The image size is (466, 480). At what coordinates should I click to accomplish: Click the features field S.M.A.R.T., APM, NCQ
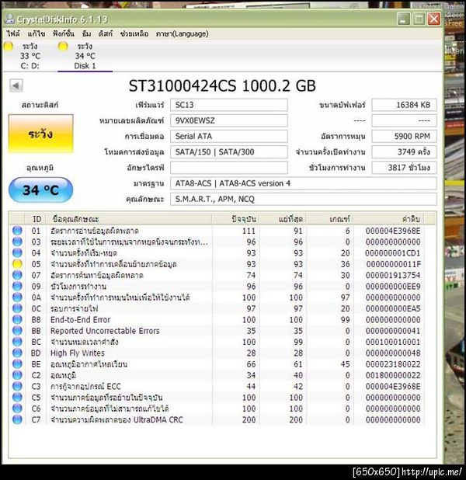[303, 199]
